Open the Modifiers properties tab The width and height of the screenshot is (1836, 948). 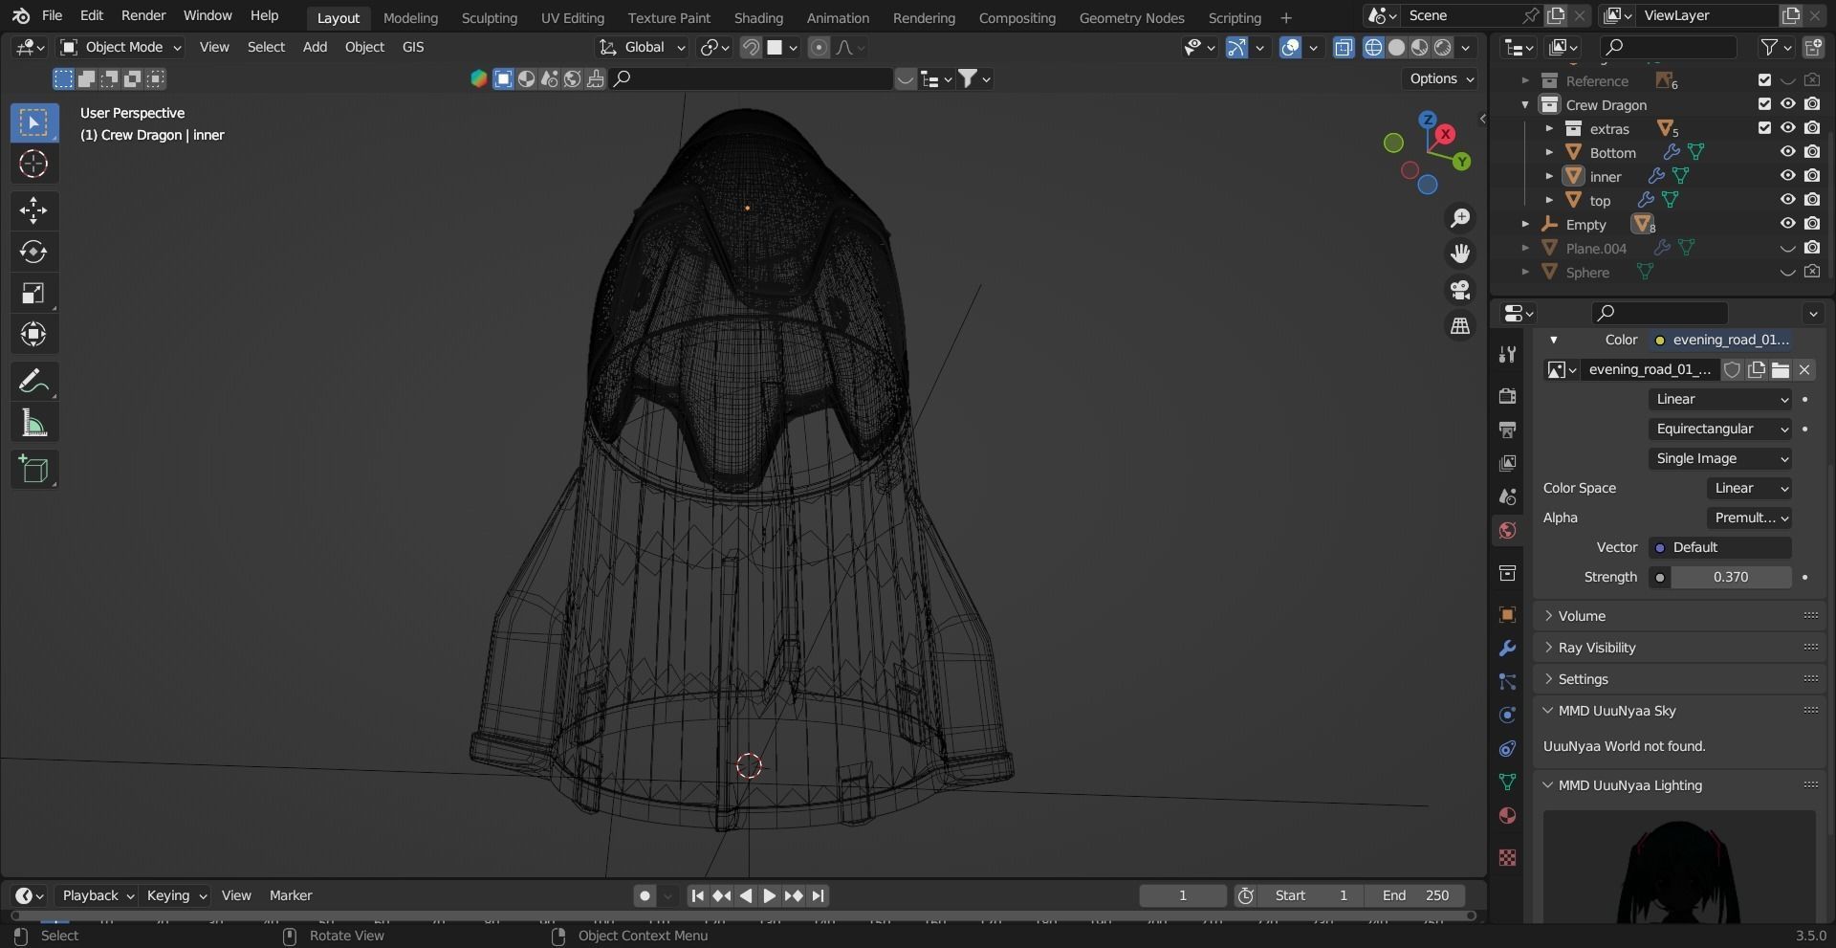(x=1508, y=648)
